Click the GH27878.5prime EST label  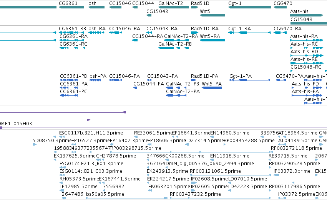(116, 156)
